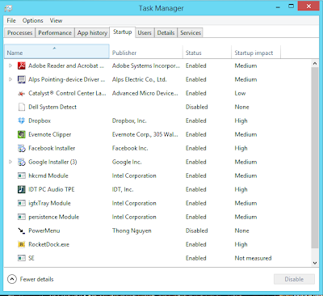This screenshot has height=296, width=323.
Task: Click the Dell System Detect blank file icon
Action: coord(21,107)
